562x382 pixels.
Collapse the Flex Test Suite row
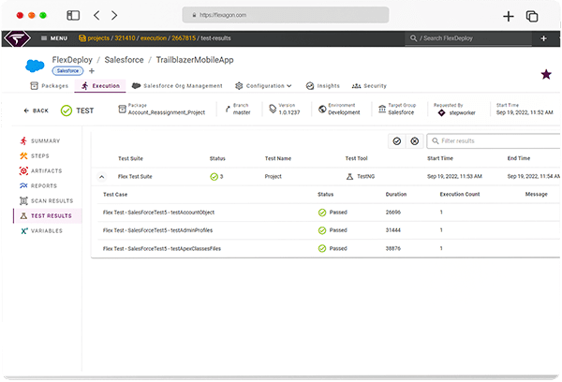point(102,177)
